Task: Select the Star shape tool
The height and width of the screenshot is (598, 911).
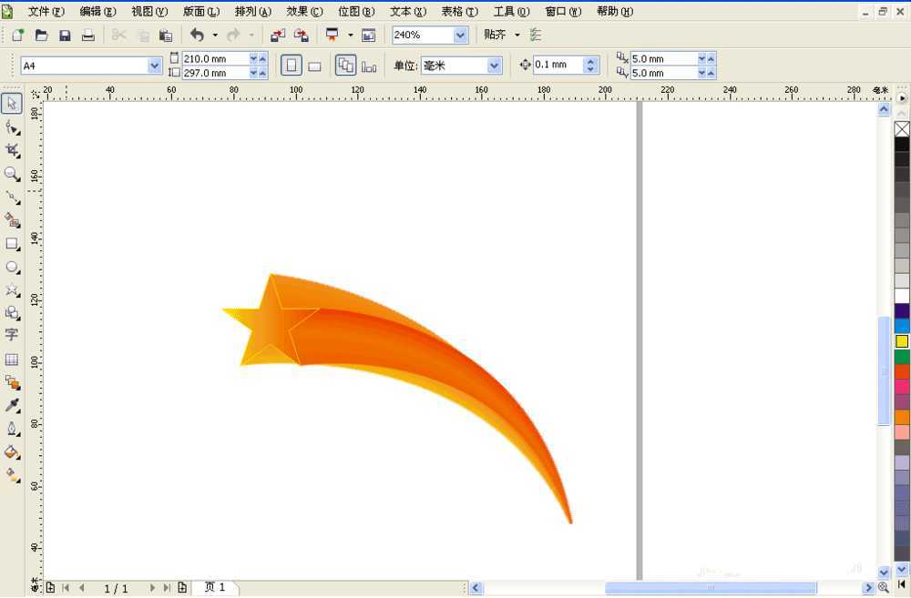Action: (x=12, y=289)
